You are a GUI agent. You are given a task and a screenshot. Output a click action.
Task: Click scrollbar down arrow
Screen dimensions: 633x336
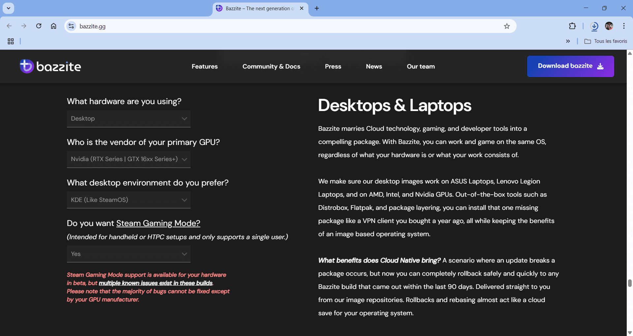630,333
